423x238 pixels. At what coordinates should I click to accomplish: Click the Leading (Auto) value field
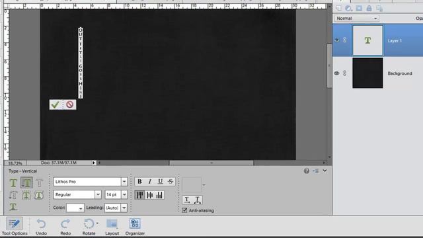coord(112,208)
